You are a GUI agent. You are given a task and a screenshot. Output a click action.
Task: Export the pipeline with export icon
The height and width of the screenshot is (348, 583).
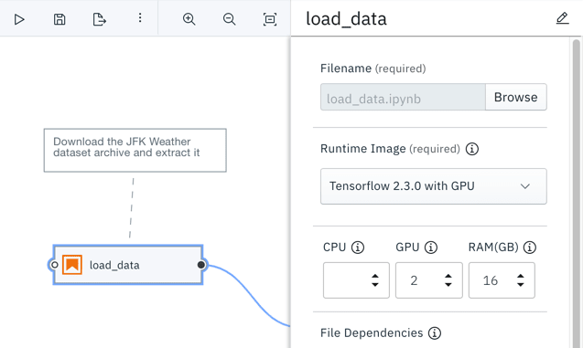pos(99,19)
